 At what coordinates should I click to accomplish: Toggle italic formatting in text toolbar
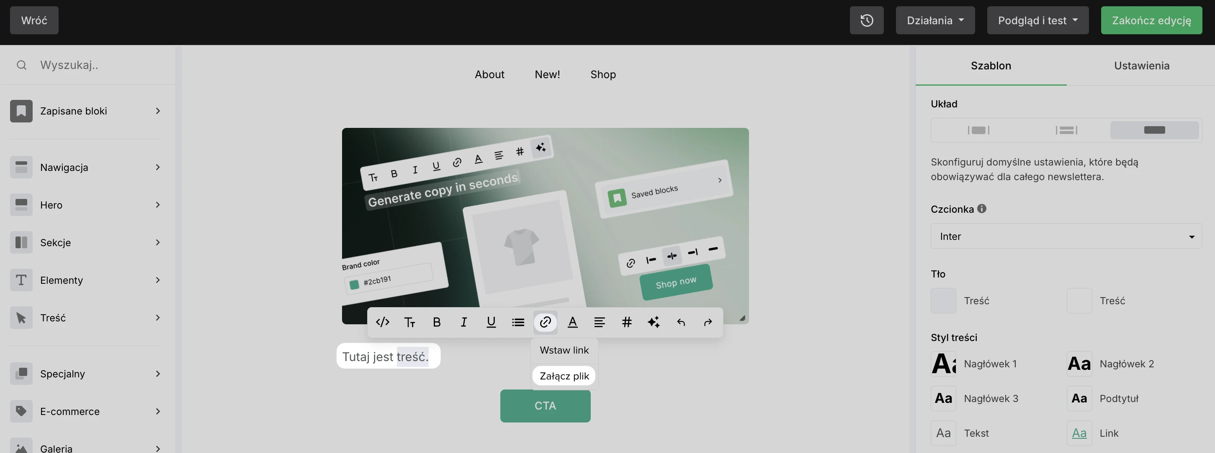coord(463,322)
